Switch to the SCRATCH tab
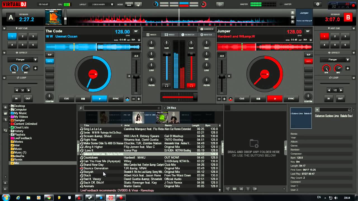 tap(188, 35)
